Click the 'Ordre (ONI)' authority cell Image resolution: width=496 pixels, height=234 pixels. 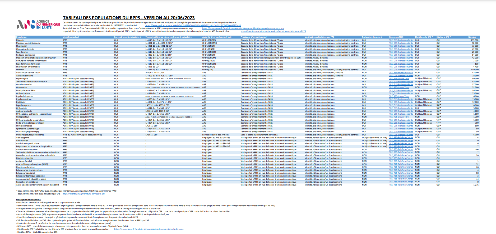coord(208,70)
